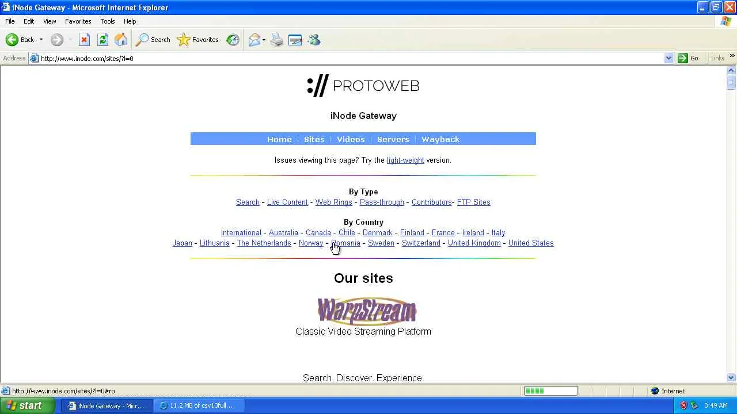Expand the Links toolbar chevron
This screenshot has height=414, width=737.
click(732, 56)
